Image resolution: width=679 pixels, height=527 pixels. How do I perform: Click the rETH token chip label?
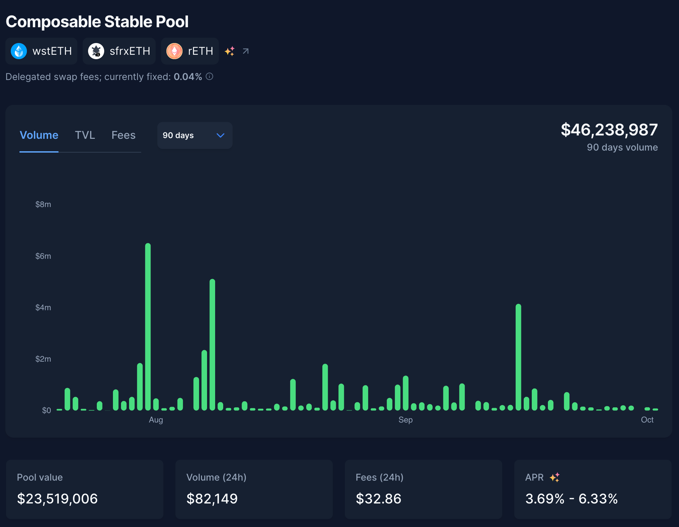pyautogui.click(x=200, y=51)
